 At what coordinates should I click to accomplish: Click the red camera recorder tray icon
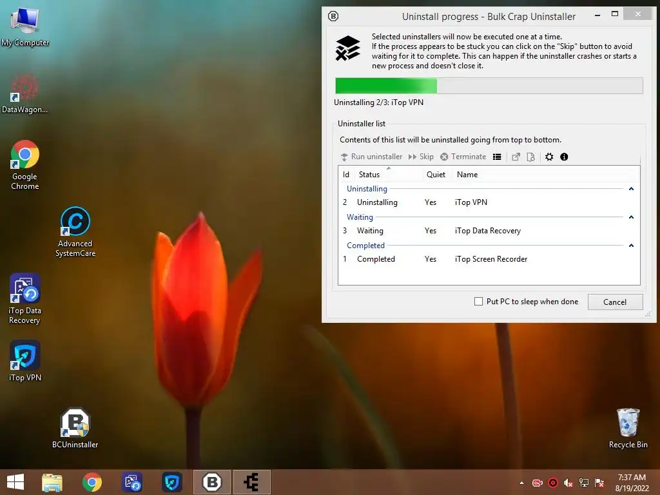[x=538, y=483]
